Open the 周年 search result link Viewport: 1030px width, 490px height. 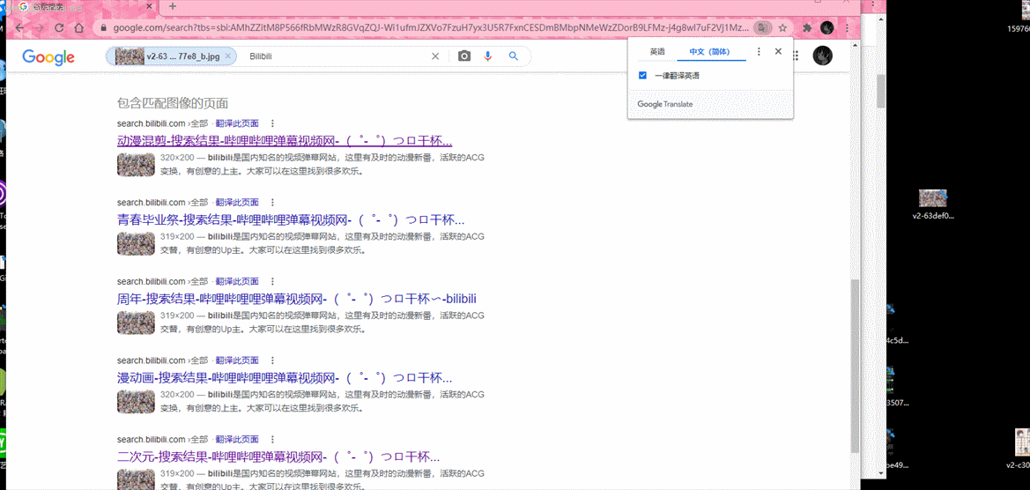click(x=297, y=299)
